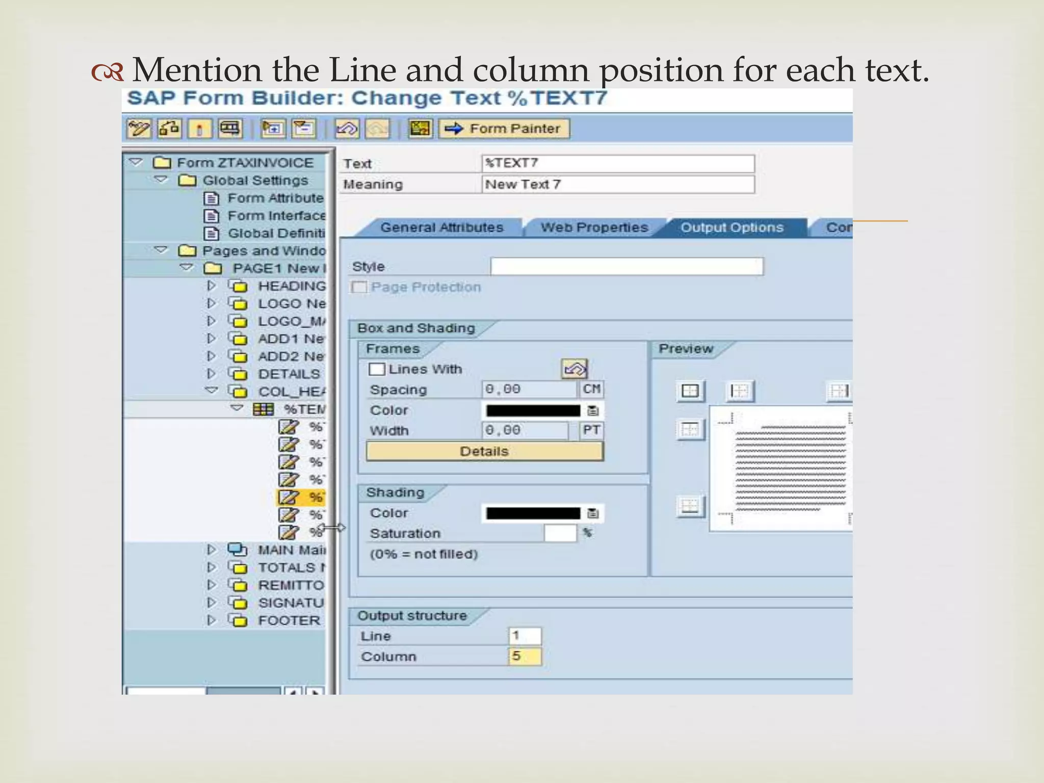Viewport: 1044px width, 783px height.
Task: Click the Display/Change pencil toolbar icon
Action: pos(139,128)
